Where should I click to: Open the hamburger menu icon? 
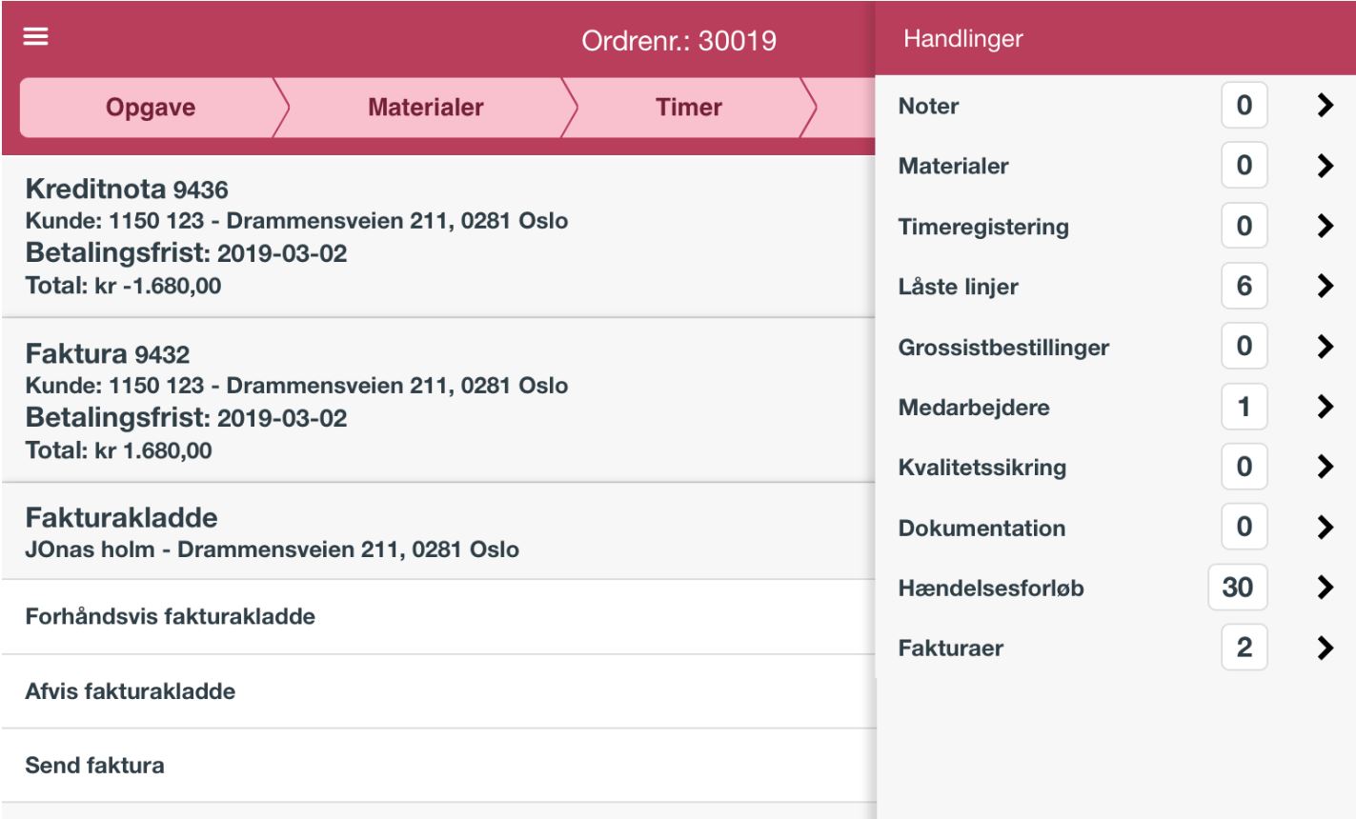click(36, 37)
